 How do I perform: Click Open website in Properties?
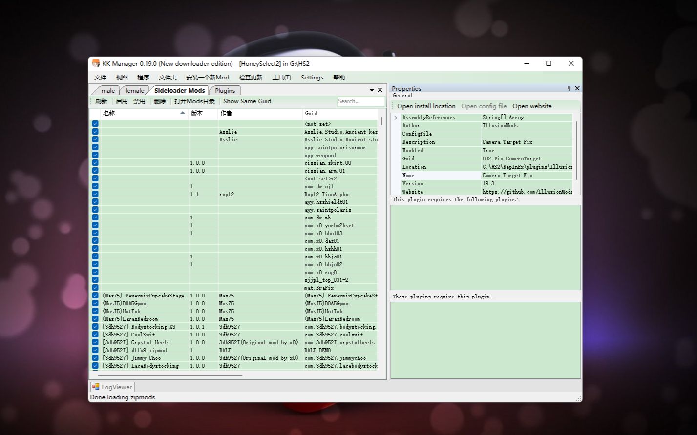[x=532, y=106]
